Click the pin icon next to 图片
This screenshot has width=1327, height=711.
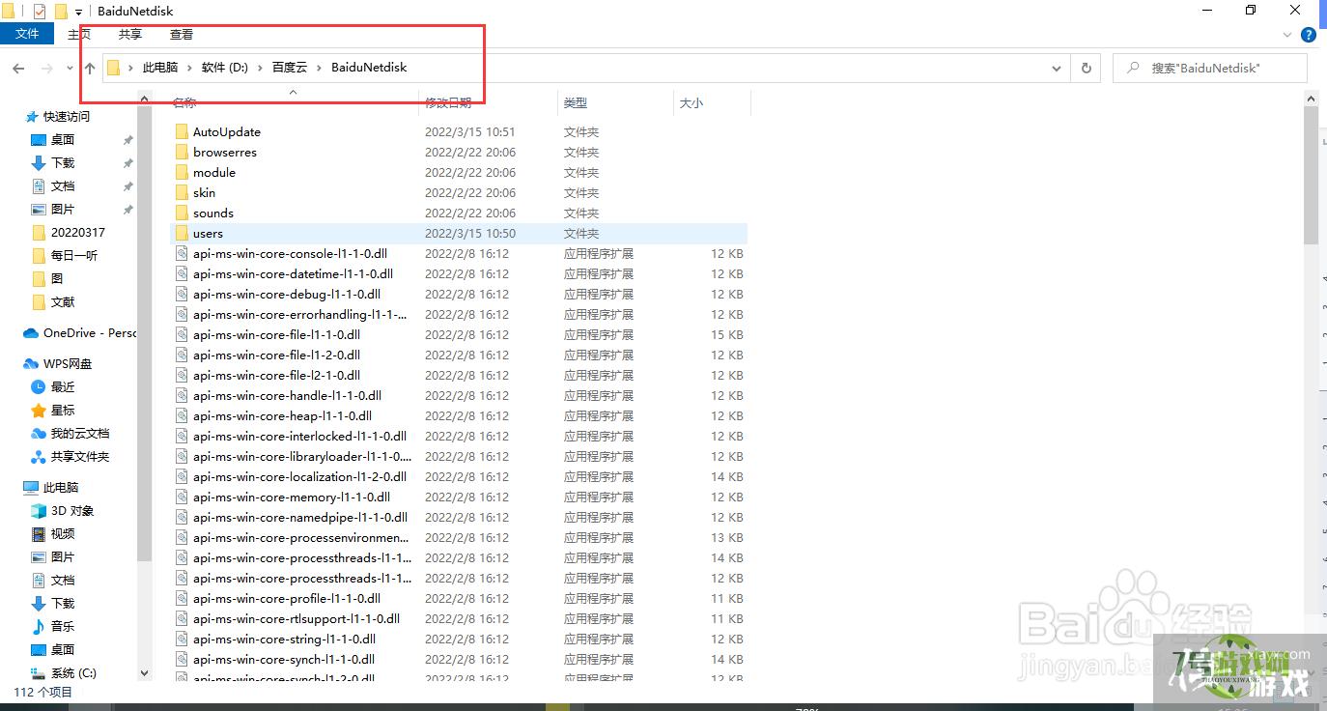127,210
